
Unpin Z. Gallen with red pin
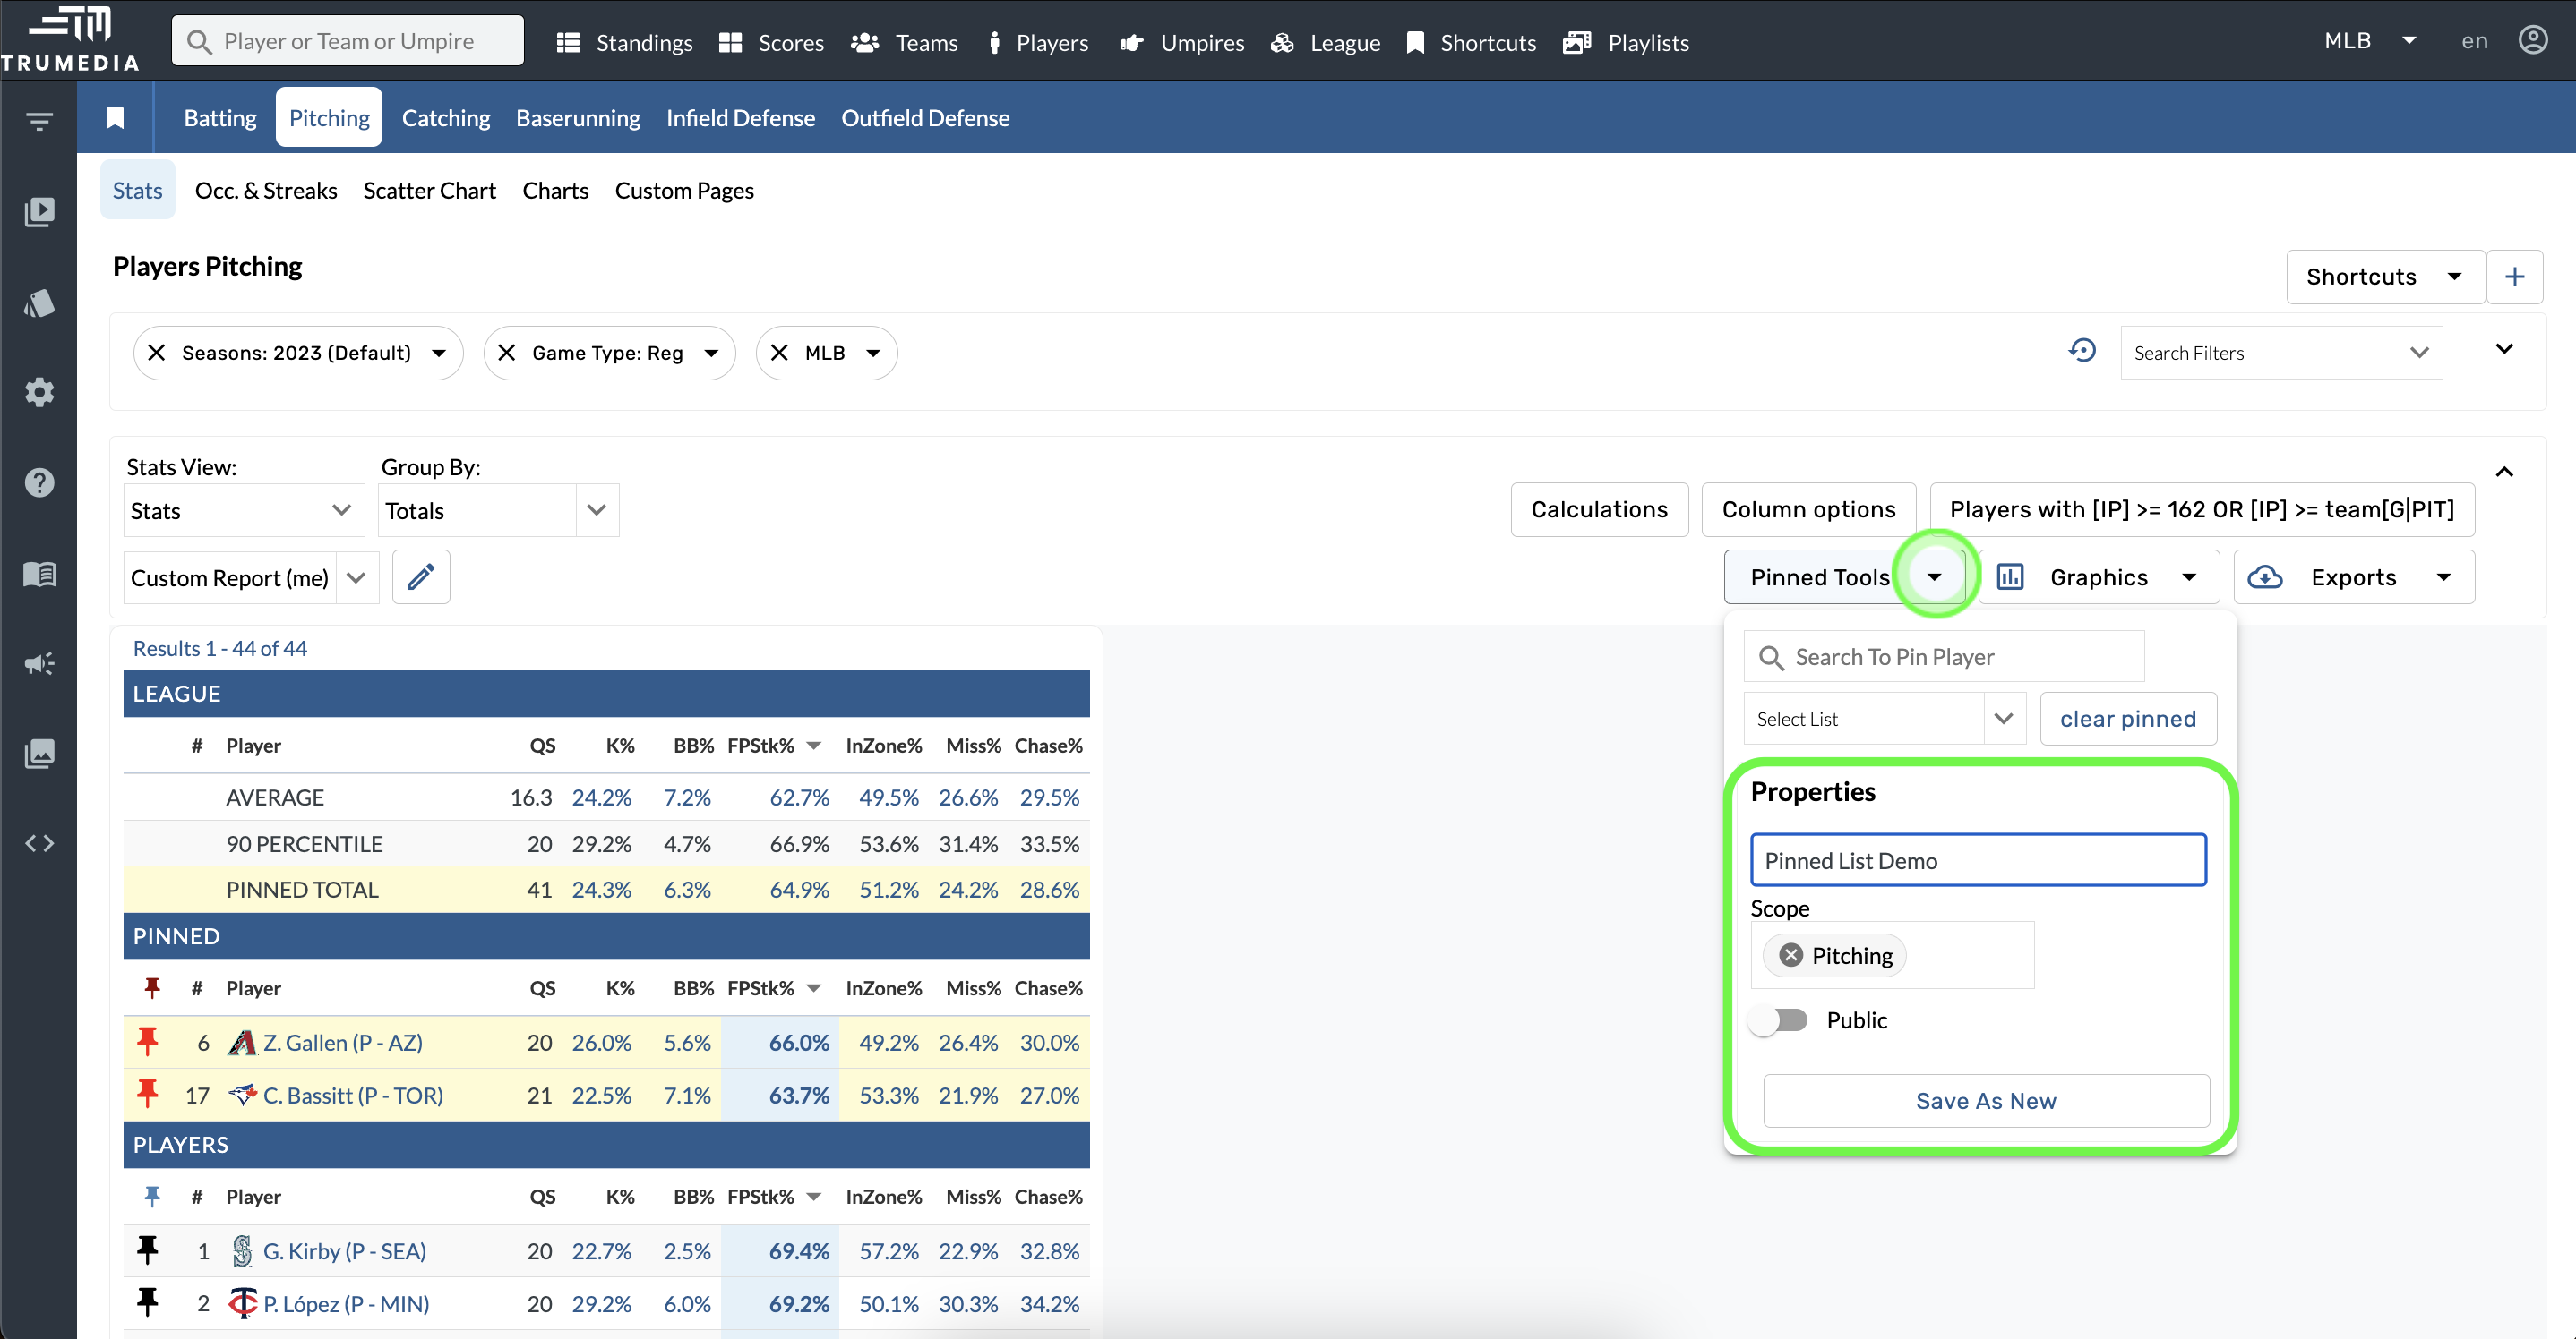click(x=148, y=1042)
